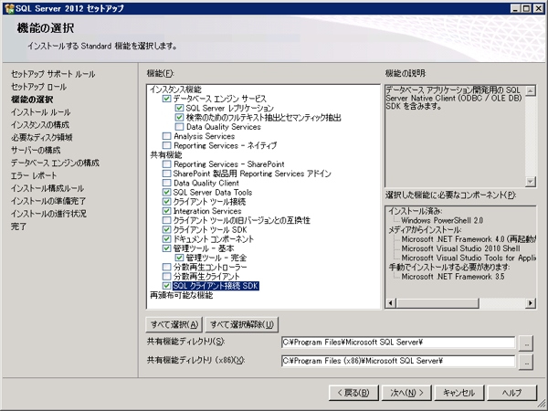Uncheck 管理ツール - 完全 checkbox

pyautogui.click(x=179, y=258)
